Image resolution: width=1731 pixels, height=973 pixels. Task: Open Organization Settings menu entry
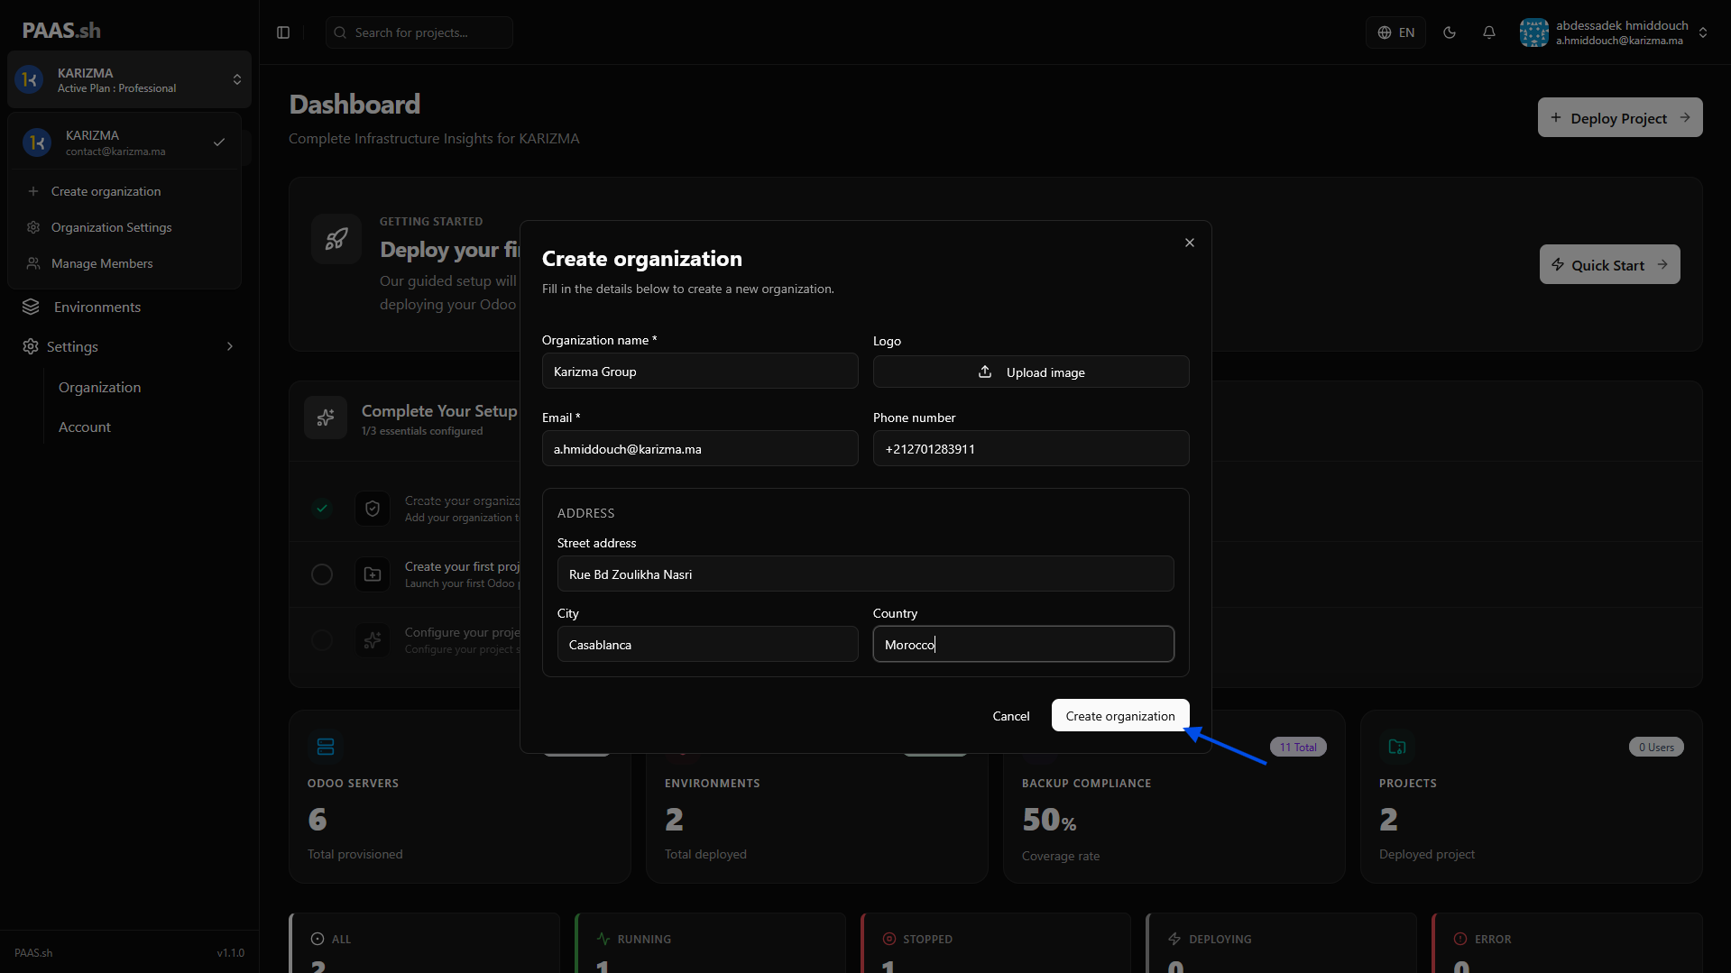(x=124, y=227)
